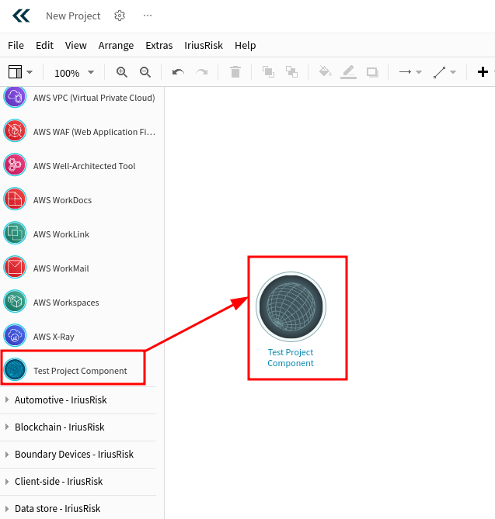
Task: Click the AWS WorkMail label text
Action: [x=61, y=268]
